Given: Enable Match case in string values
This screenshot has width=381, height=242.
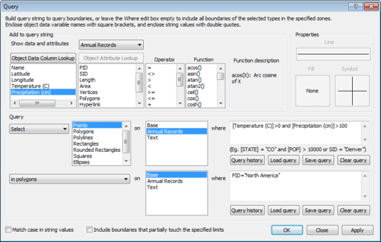Looking at the screenshot, I should click(8, 229).
